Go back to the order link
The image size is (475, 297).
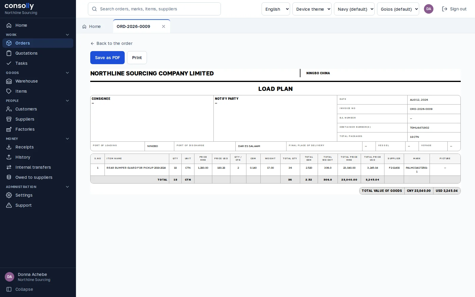[x=111, y=43]
